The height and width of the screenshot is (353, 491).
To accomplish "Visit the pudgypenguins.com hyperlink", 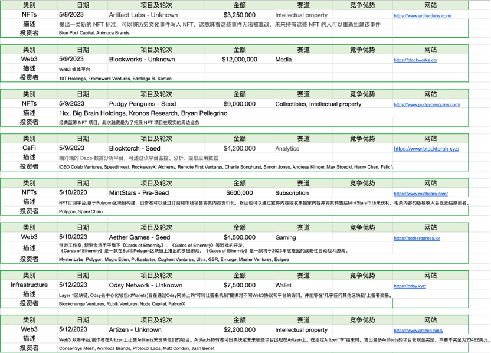I will tap(427, 104).
